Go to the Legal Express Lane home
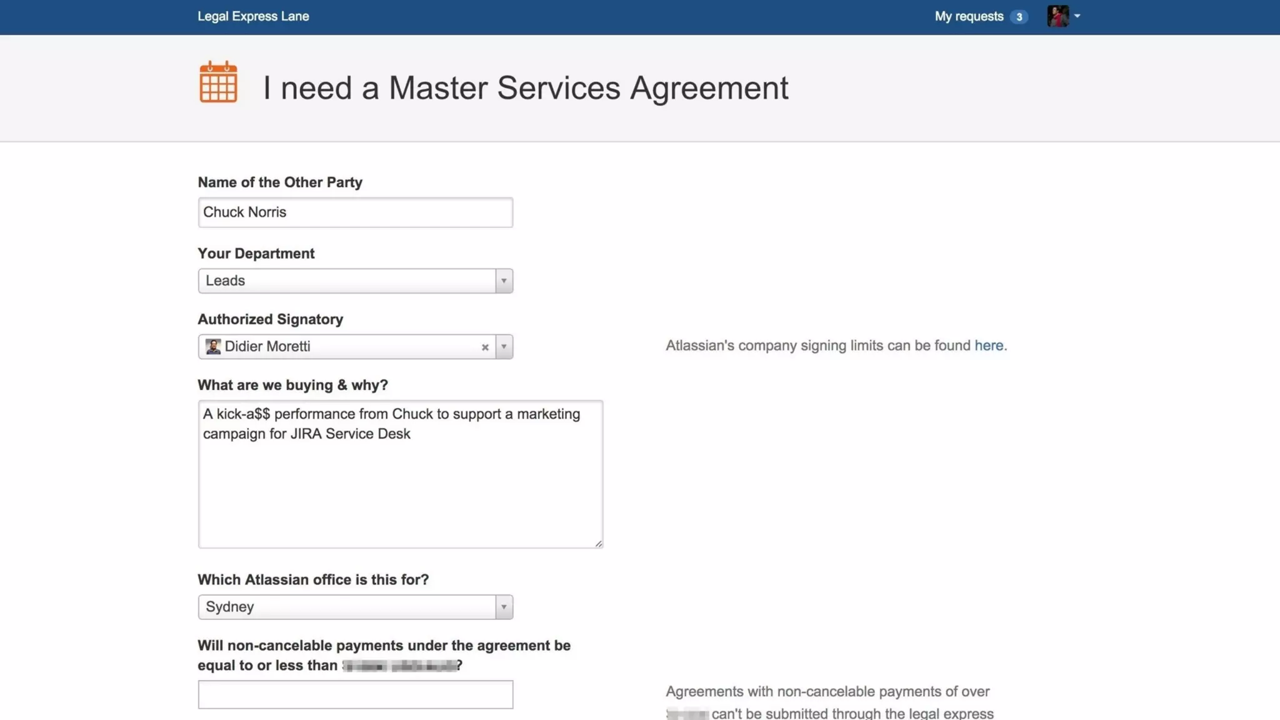Screen dimensions: 1280x720 click(253, 17)
